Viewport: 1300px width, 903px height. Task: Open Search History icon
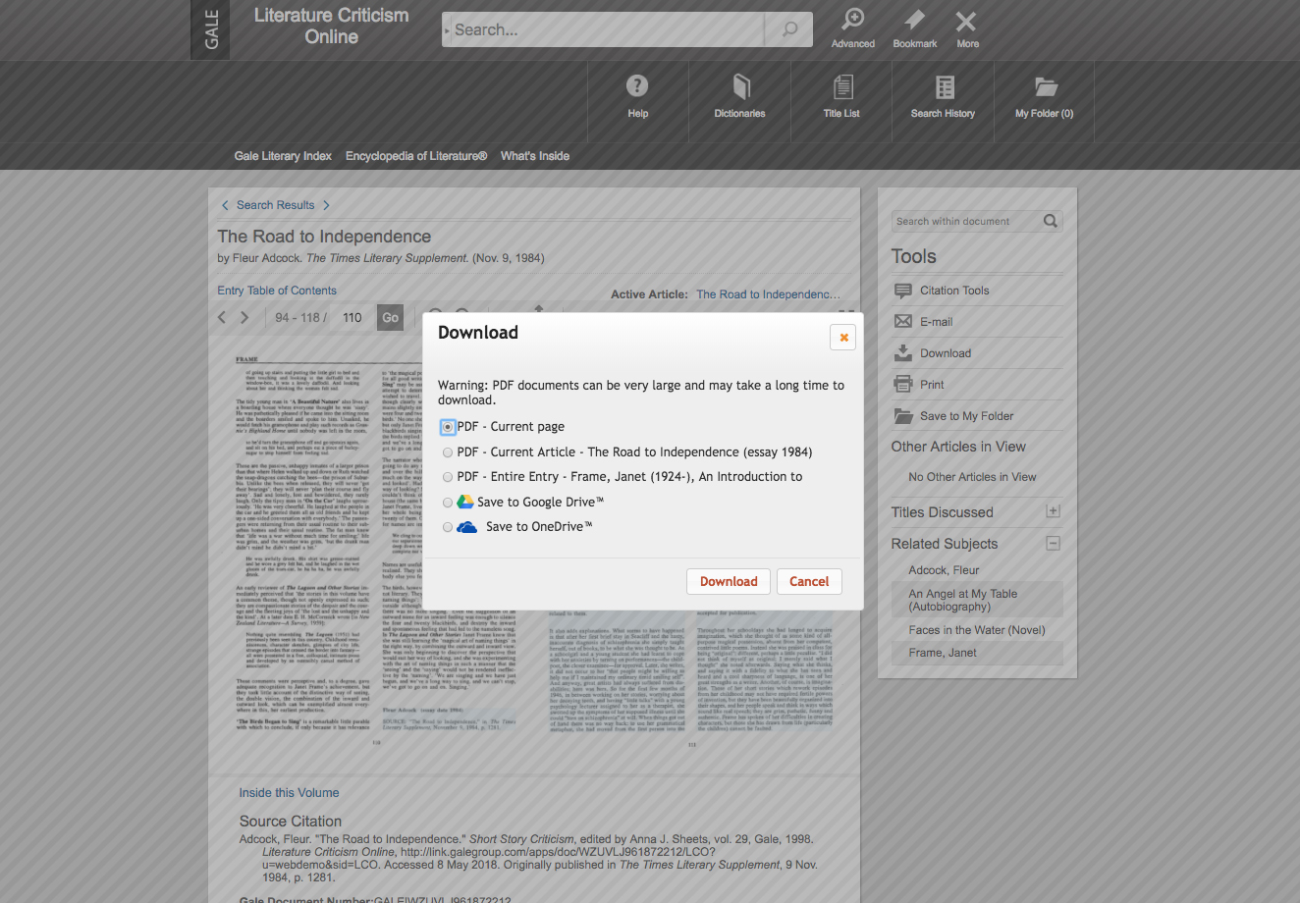coord(945,87)
